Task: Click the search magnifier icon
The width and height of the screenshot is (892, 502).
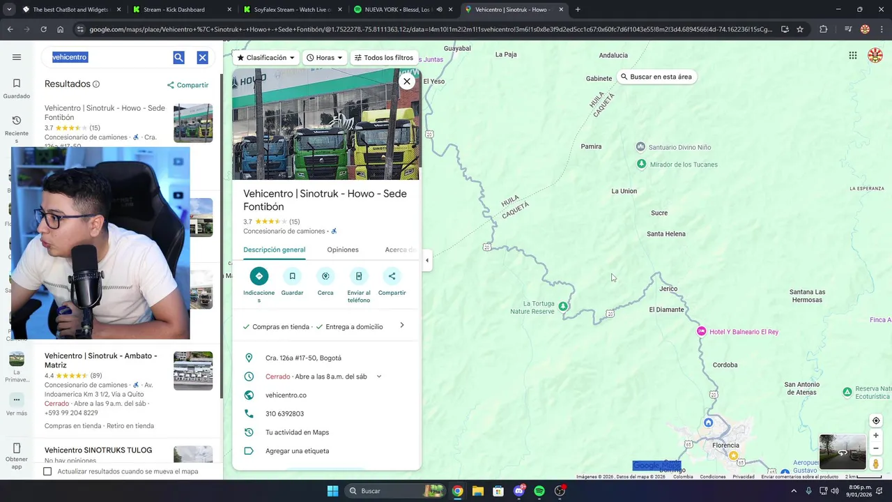Action: pyautogui.click(x=178, y=57)
